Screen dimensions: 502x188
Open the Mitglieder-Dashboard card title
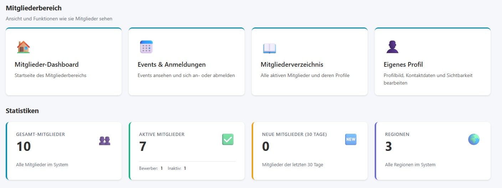pyautogui.click(x=47, y=65)
